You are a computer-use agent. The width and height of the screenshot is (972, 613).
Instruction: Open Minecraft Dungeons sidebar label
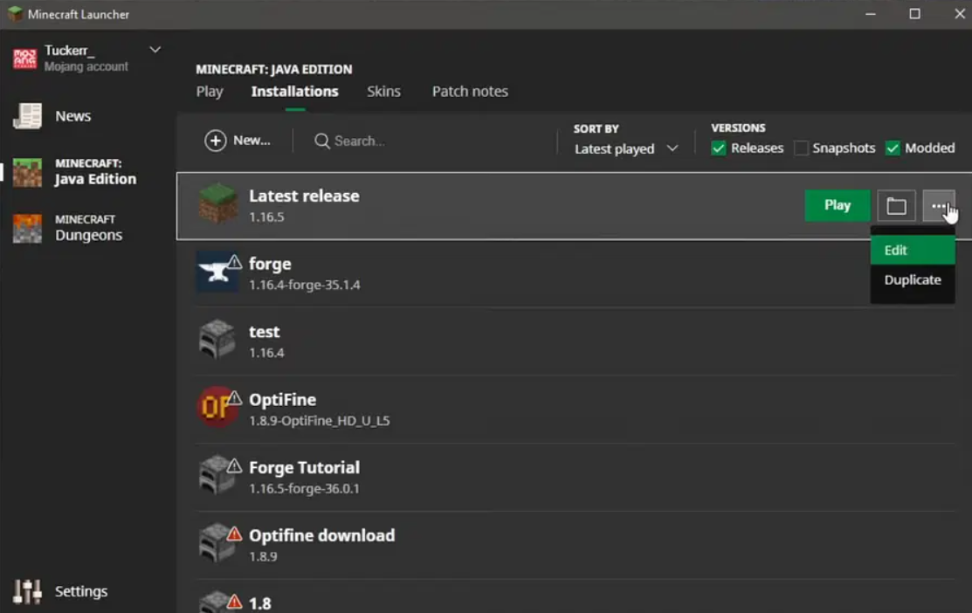coord(89,228)
